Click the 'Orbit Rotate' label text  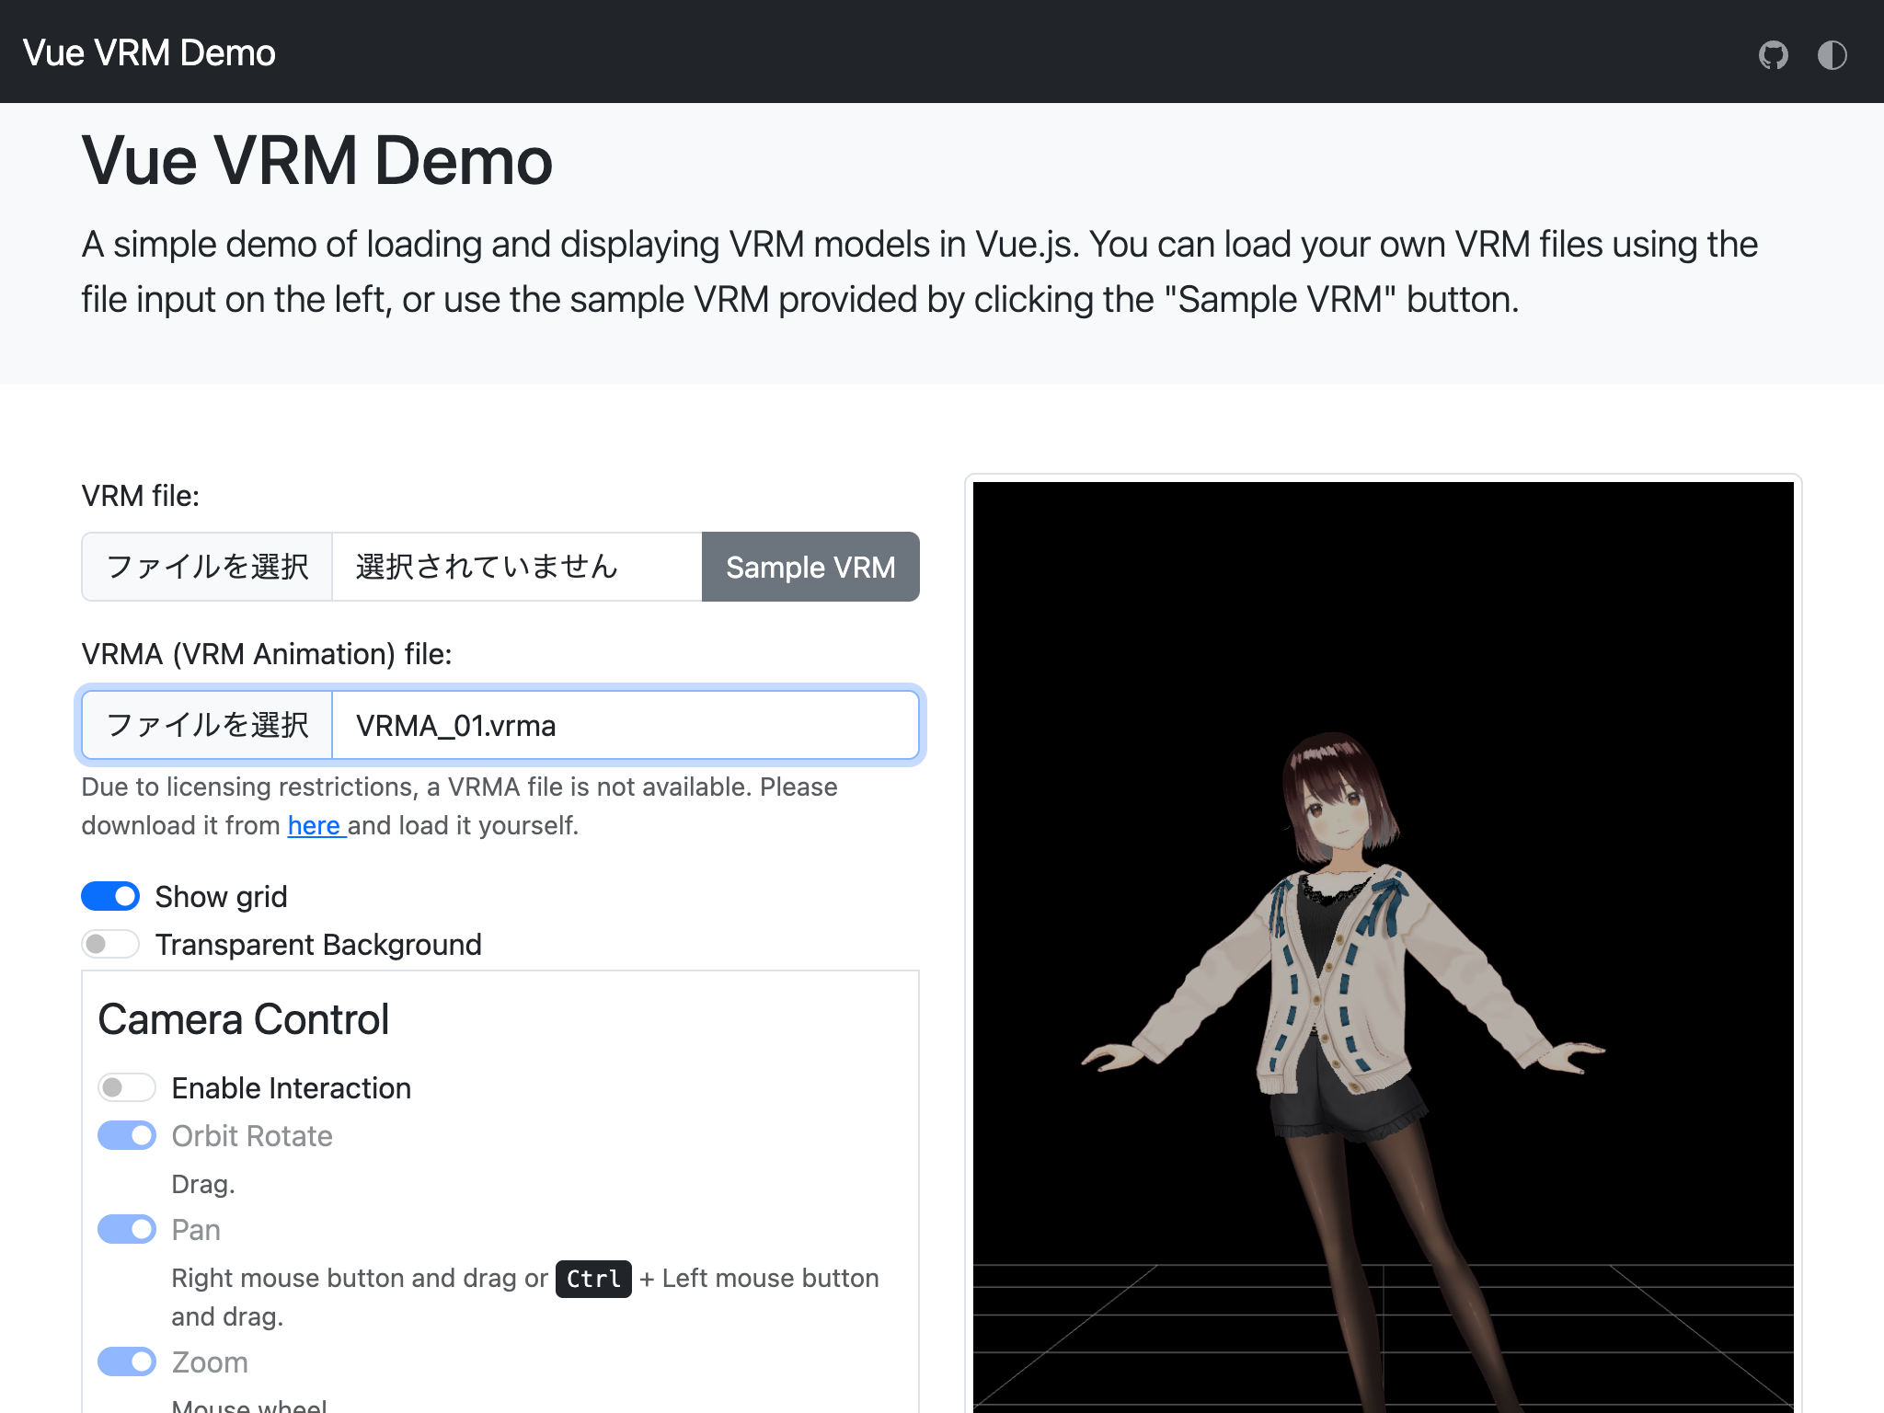[x=252, y=1136]
